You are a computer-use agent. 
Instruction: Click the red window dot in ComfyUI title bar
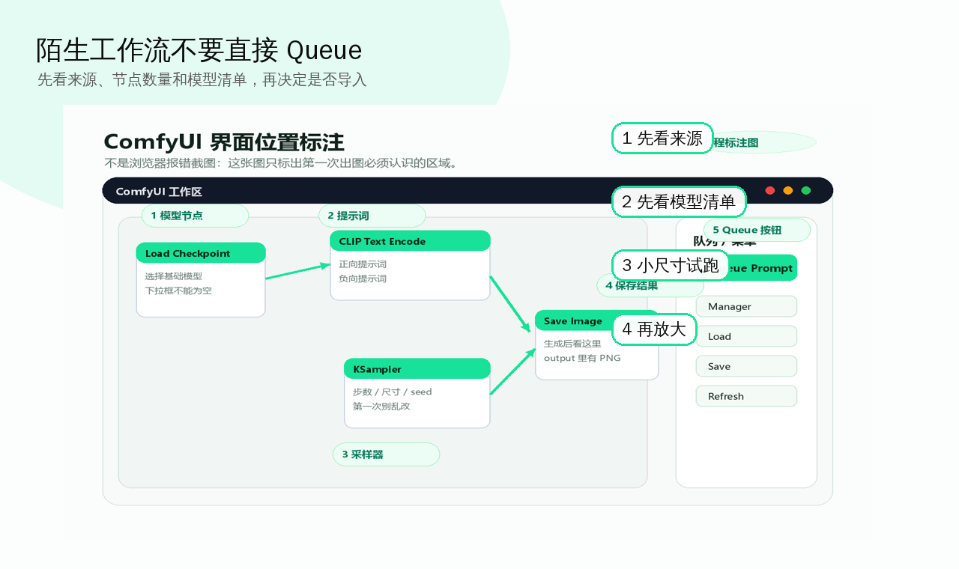pyautogui.click(x=769, y=190)
